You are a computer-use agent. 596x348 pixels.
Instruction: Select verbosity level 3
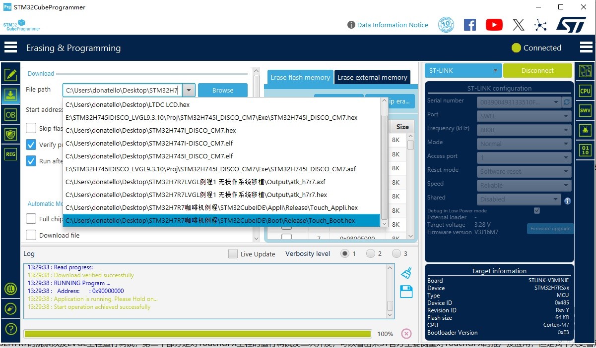pyautogui.click(x=397, y=253)
